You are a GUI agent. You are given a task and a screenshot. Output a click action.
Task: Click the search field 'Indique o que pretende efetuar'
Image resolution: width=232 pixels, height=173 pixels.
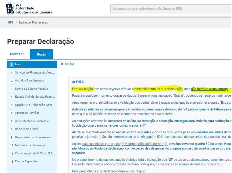[x=171, y=9]
